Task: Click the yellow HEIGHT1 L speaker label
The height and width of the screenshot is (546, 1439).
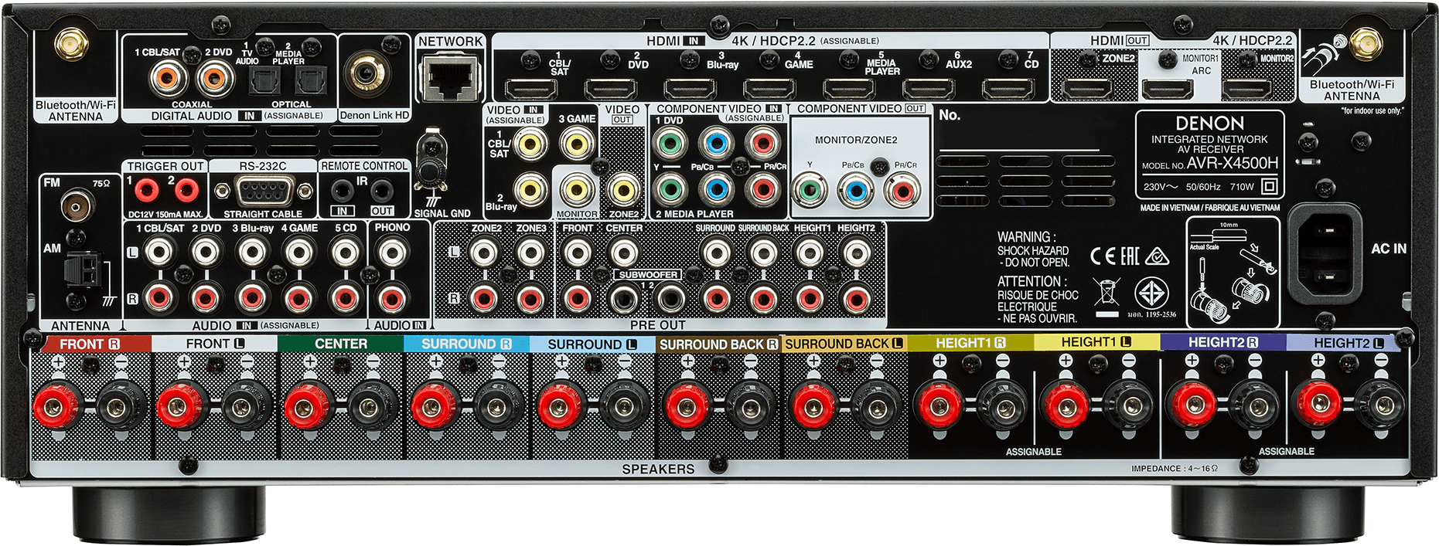Action: click(1096, 342)
